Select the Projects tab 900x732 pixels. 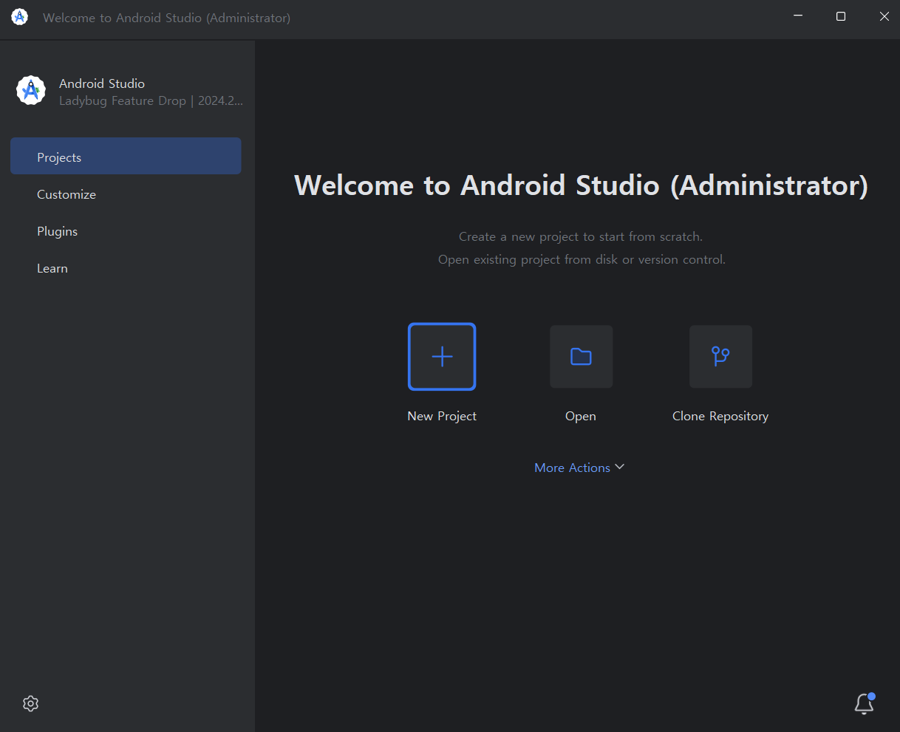(x=126, y=157)
